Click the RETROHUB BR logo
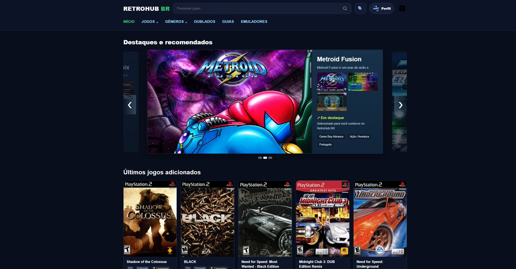The image size is (516, 269). pos(147,9)
